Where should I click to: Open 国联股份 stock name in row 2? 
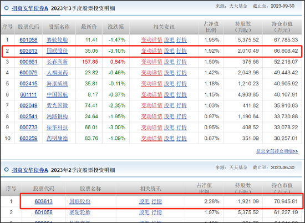[57, 51]
